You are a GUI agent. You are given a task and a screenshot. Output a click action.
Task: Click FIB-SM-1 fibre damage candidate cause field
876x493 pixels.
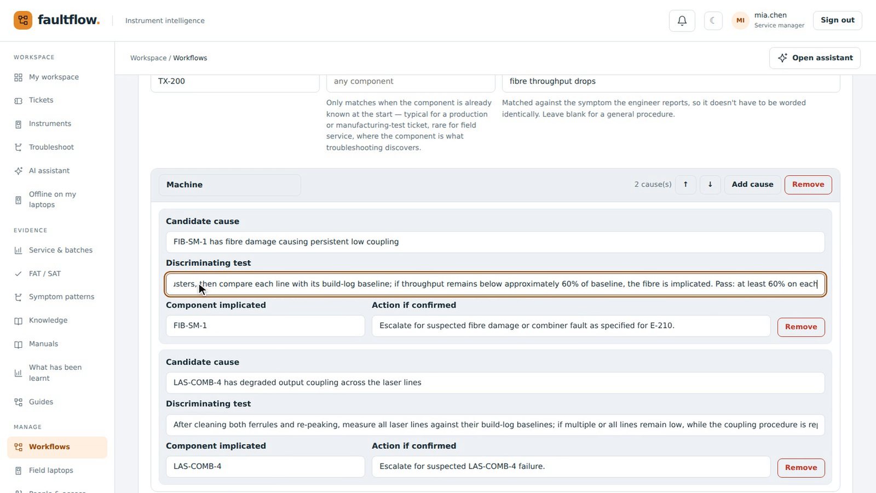pyautogui.click(x=495, y=242)
